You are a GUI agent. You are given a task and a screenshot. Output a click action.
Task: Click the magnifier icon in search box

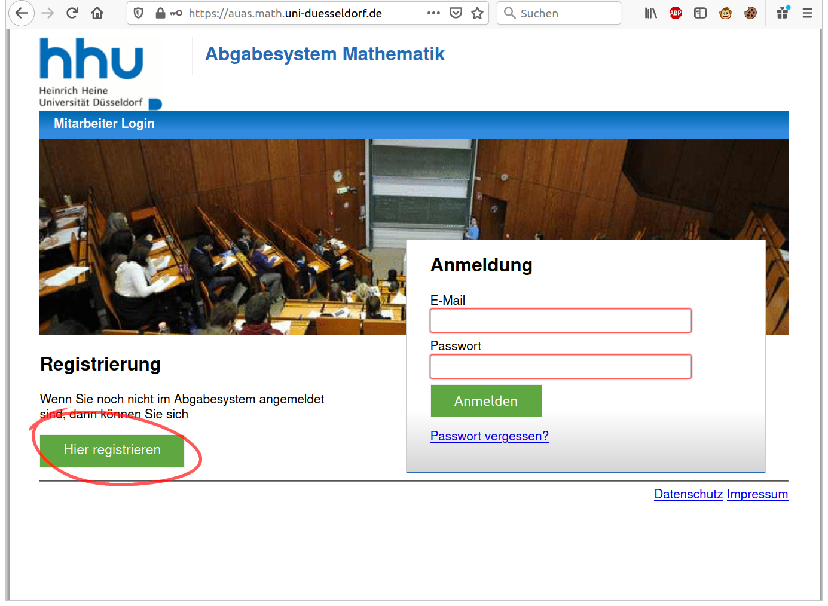pyautogui.click(x=510, y=13)
